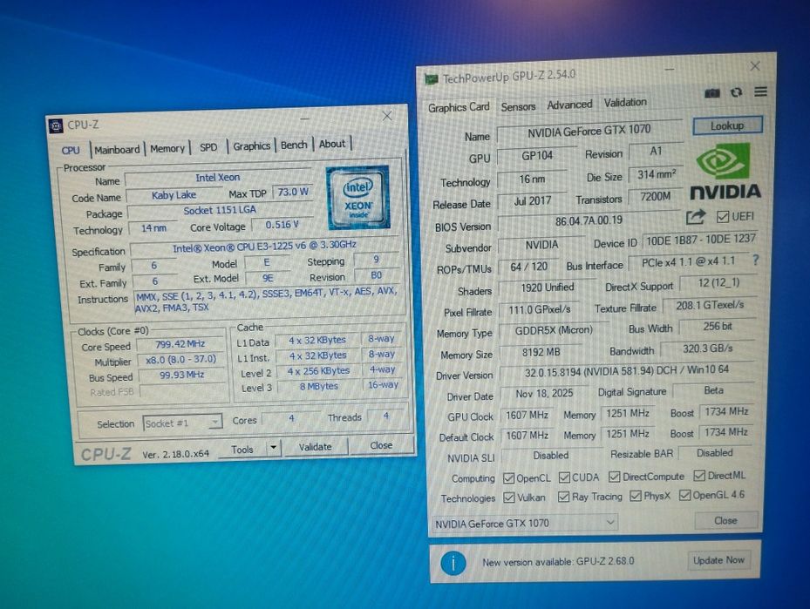Click the Code Name value Kaby Lake

174,195
